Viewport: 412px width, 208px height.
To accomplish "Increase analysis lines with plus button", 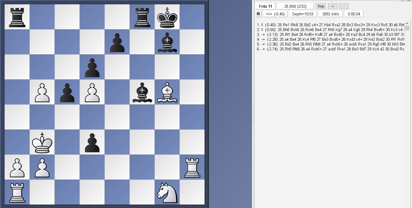I will pyautogui.click(x=332, y=6).
